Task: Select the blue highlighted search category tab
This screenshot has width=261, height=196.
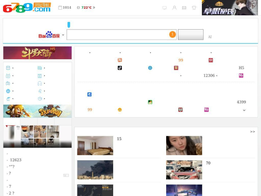Action: [x=69, y=25]
